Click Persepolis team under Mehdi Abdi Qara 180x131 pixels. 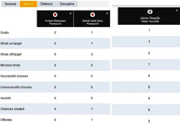click(93, 24)
